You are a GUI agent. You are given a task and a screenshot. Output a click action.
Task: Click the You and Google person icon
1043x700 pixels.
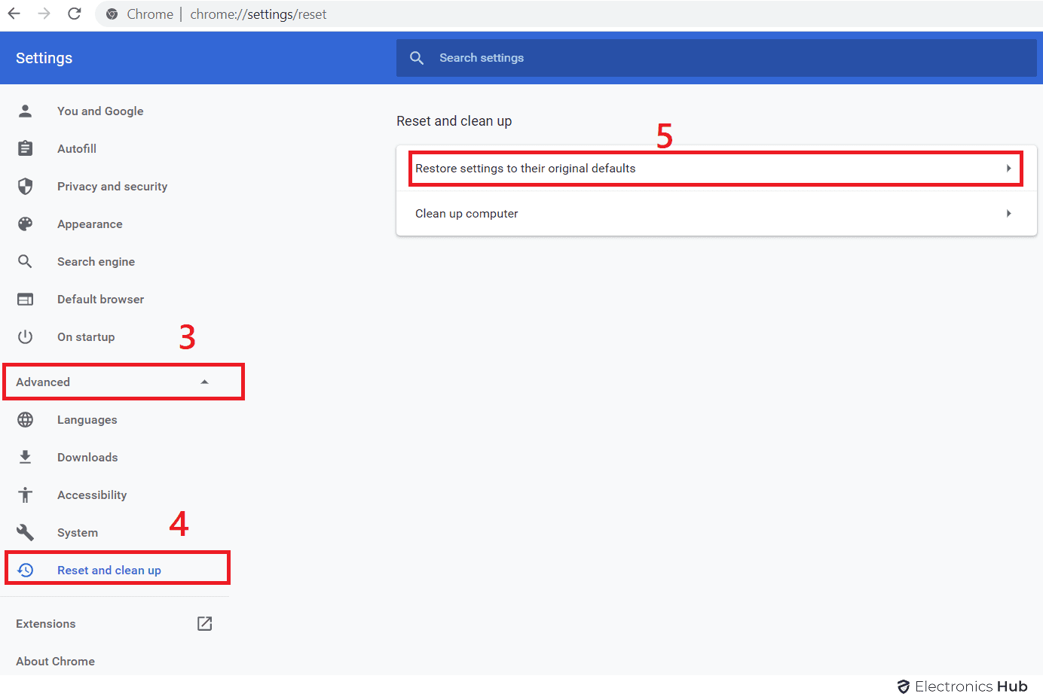[26, 111]
